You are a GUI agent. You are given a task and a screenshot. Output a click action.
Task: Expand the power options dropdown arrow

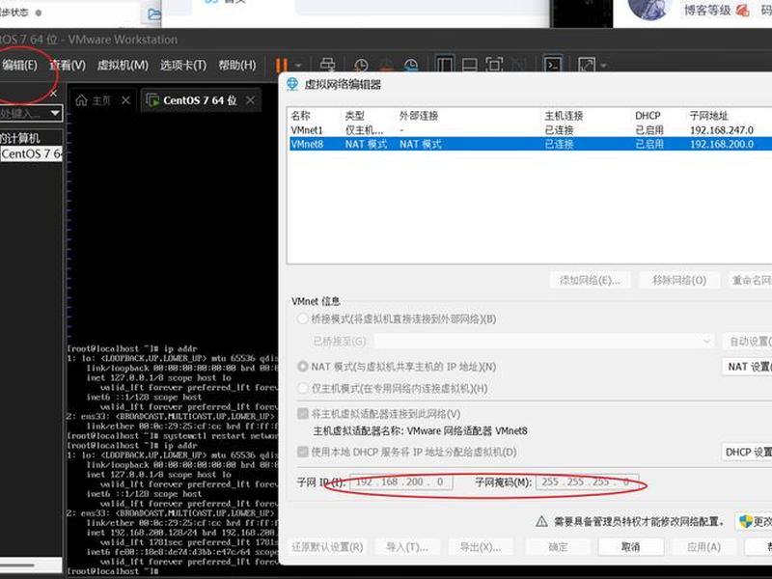click(298, 66)
